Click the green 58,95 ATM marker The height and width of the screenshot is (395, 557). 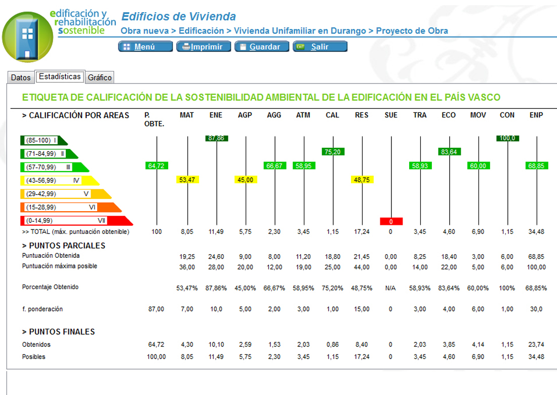tap(304, 166)
